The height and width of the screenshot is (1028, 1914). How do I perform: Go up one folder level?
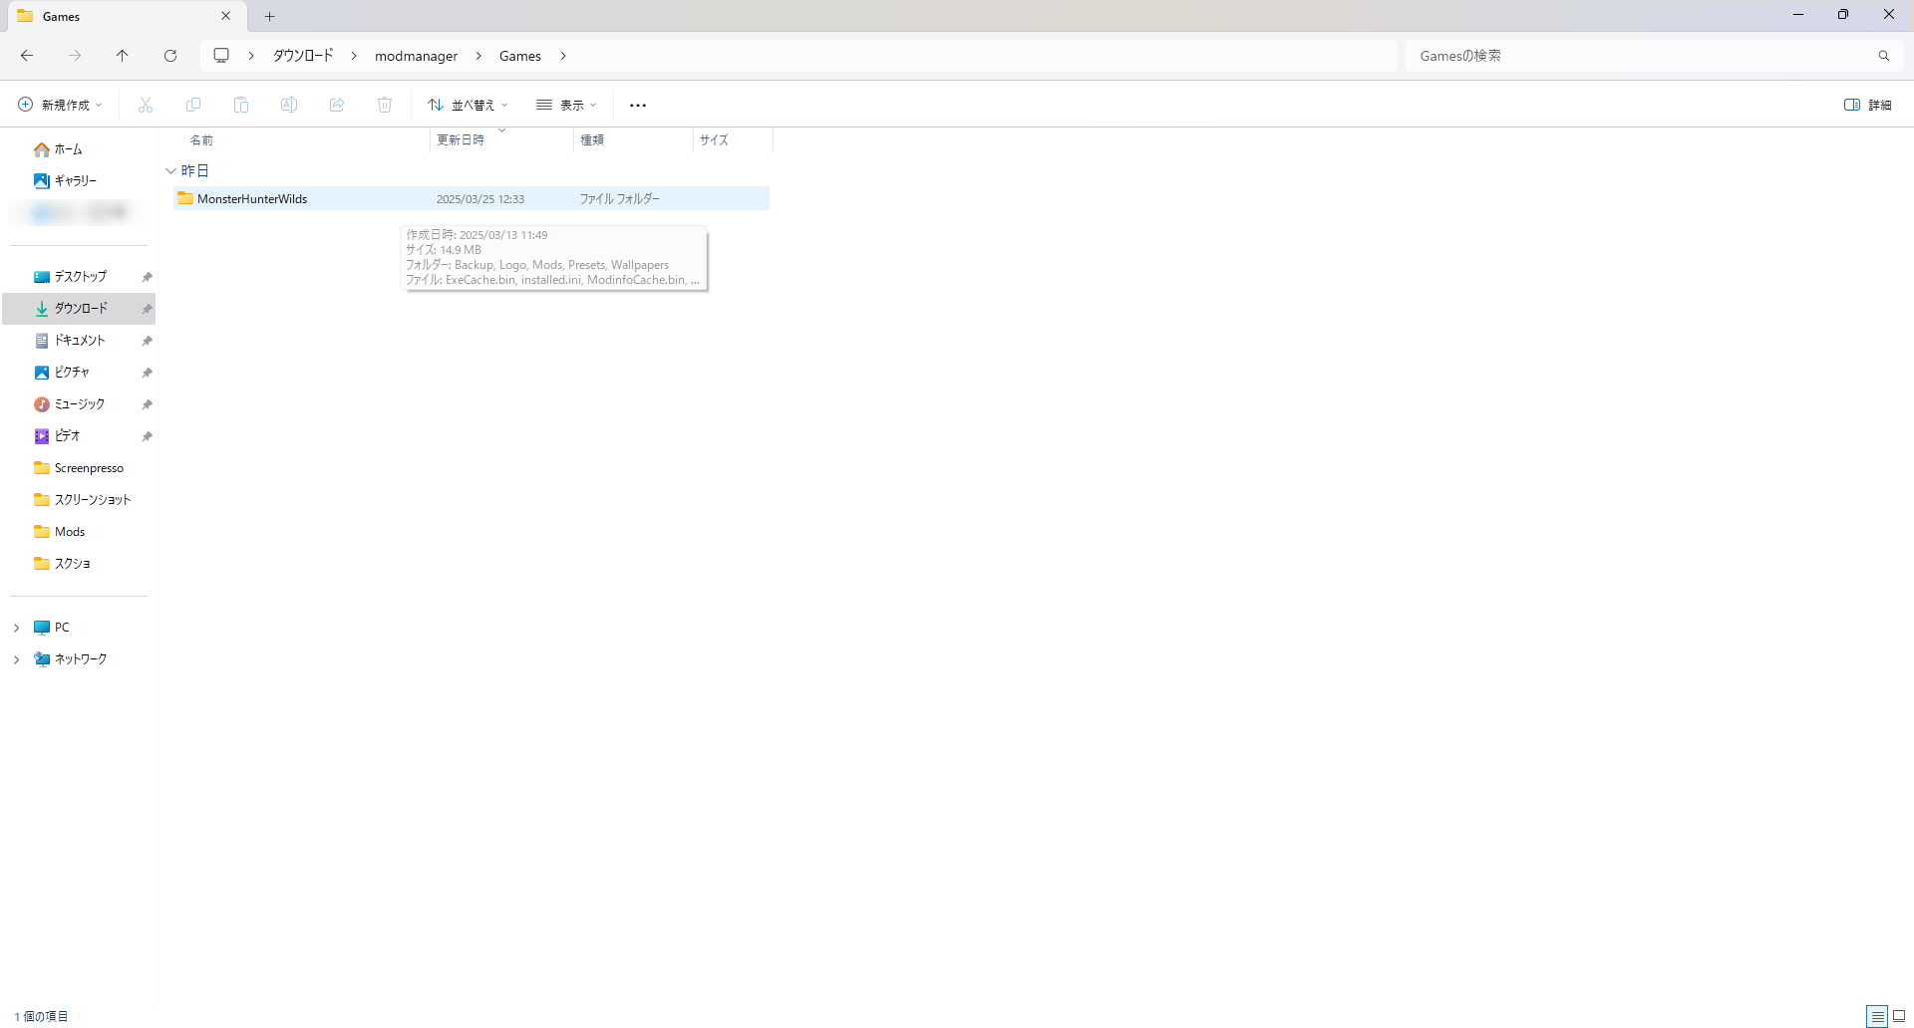tap(123, 56)
